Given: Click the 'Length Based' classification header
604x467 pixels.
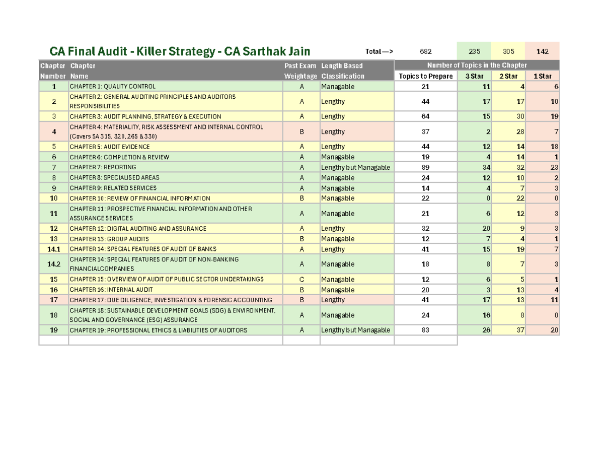Looking at the screenshot, I should [342, 66].
